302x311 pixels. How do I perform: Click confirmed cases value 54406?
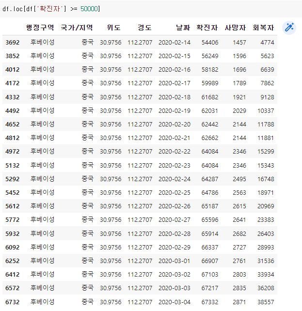click(210, 43)
